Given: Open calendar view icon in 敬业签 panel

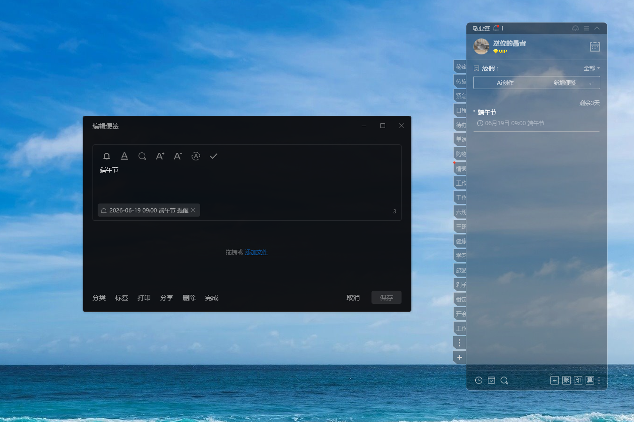Looking at the screenshot, I should 595,46.
